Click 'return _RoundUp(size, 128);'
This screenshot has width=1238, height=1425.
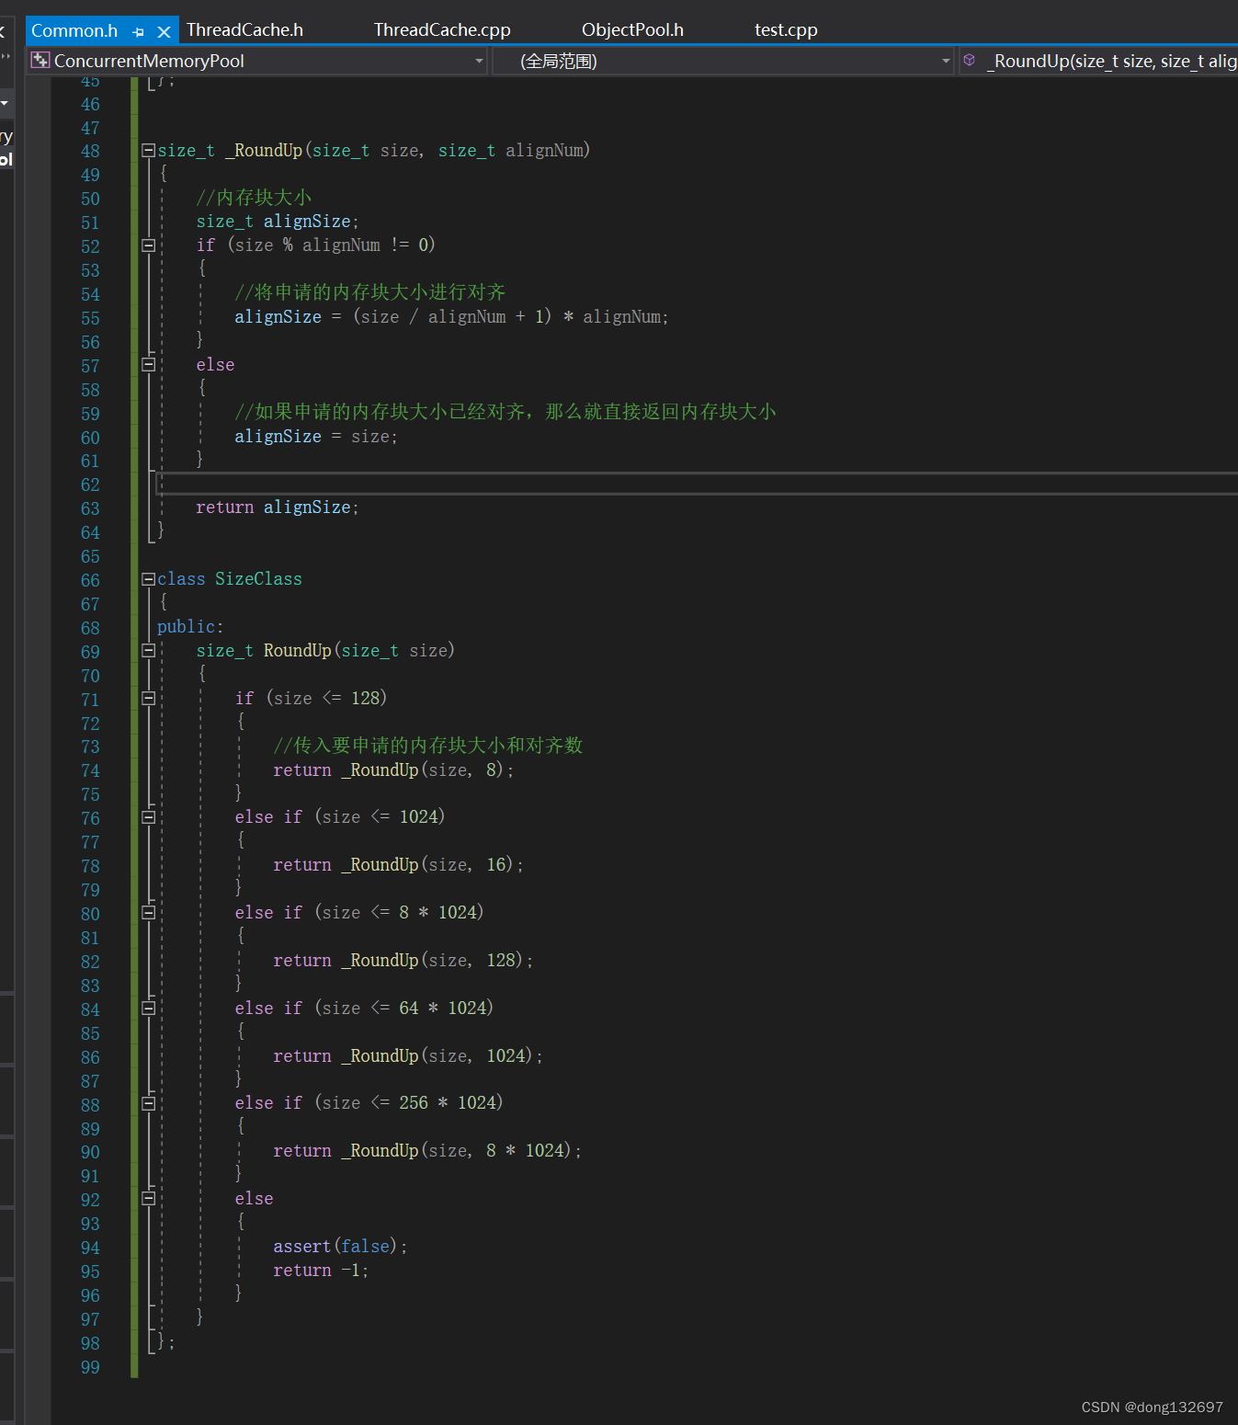pyautogui.click(x=403, y=961)
